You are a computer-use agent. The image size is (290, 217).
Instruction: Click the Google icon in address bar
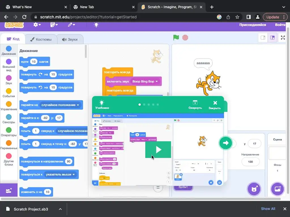pyautogui.click(x=219, y=17)
